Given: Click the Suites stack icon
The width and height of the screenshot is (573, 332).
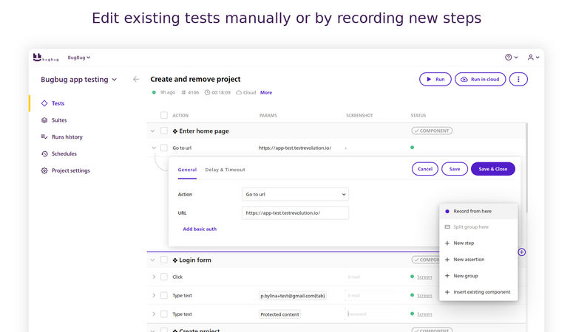Looking at the screenshot, I should pyautogui.click(x=44, y=120).
